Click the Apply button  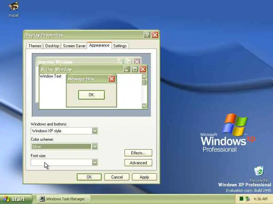point(144,177)
